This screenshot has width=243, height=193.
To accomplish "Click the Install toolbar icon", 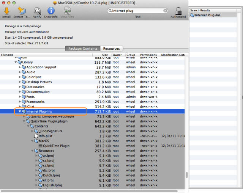I will tap(6, 11).
